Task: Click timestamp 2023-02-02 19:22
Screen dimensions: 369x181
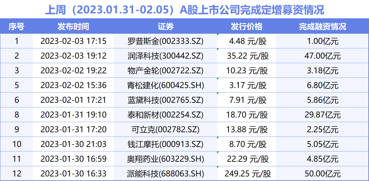Action: pos(73,70)
